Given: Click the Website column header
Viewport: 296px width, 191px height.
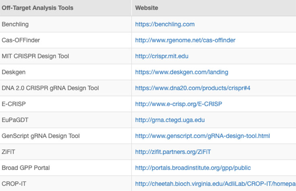Looking at the screenshot, I should 146,8.
